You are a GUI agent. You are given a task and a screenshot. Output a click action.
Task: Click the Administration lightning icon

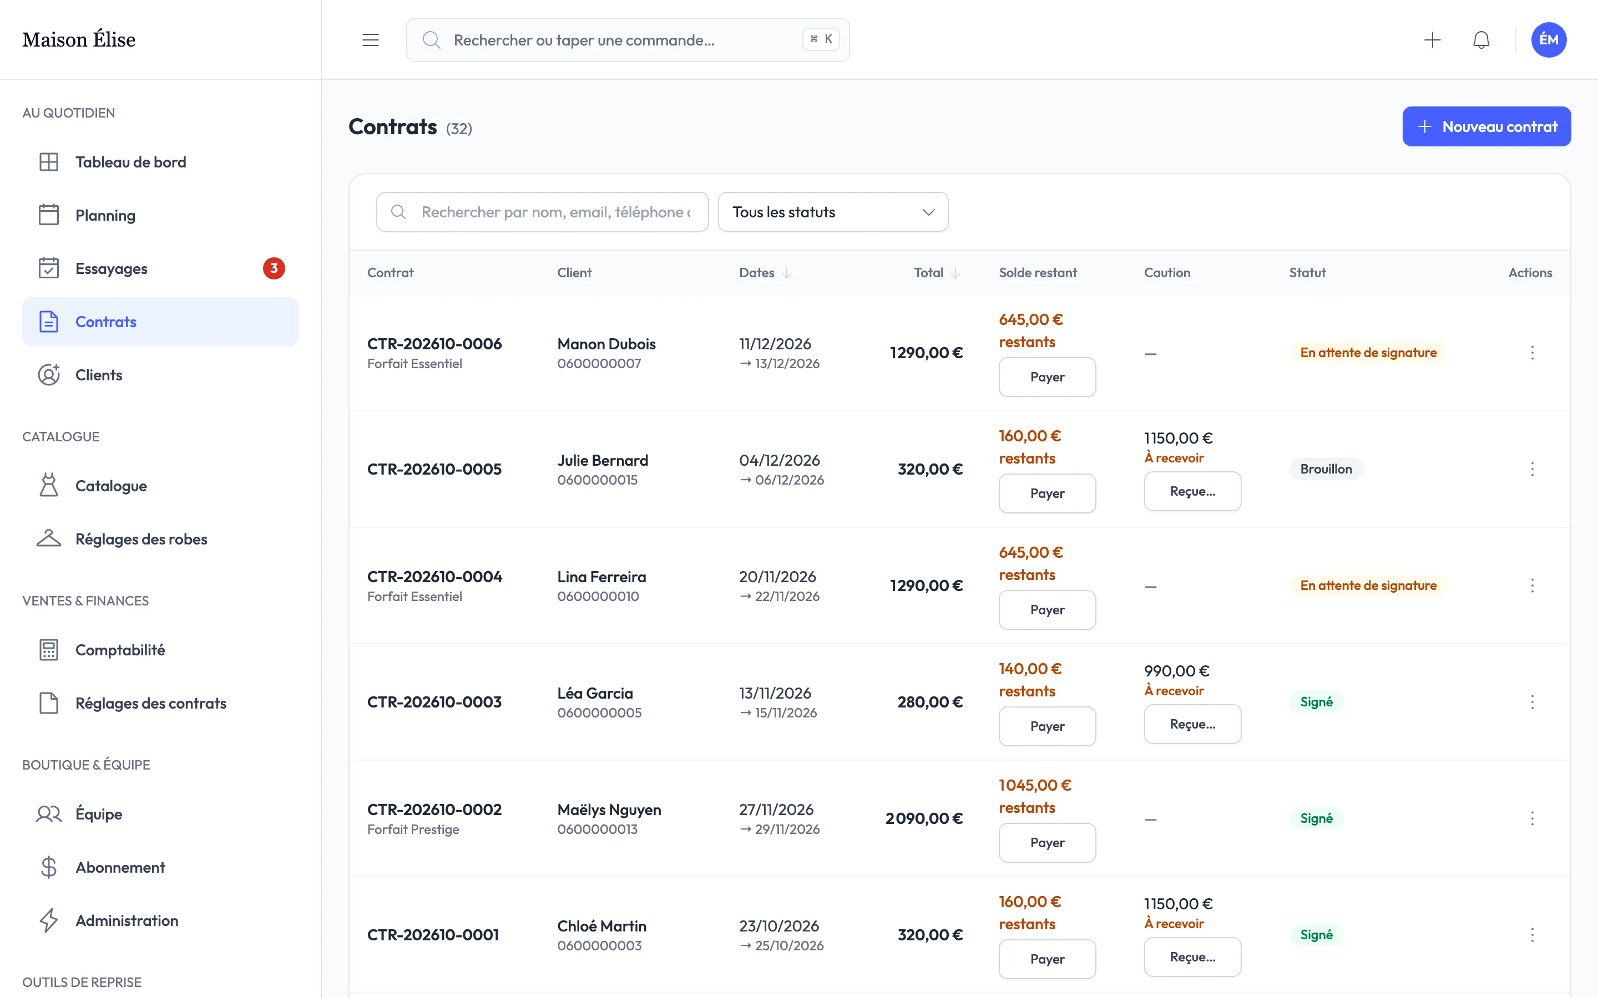[x=49, y=920]
